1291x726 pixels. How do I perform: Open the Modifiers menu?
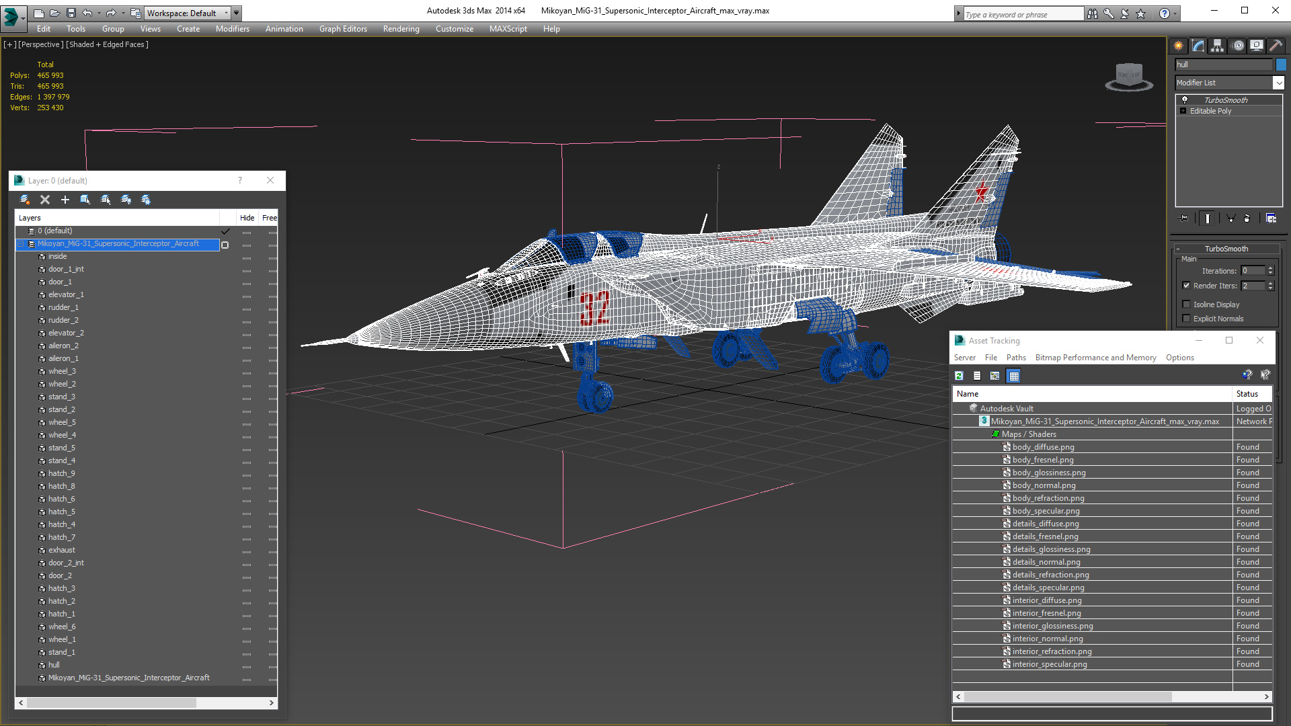tap(233, 29)
